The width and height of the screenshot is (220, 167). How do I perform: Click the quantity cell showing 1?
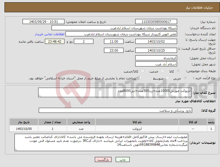pos(52,129)
